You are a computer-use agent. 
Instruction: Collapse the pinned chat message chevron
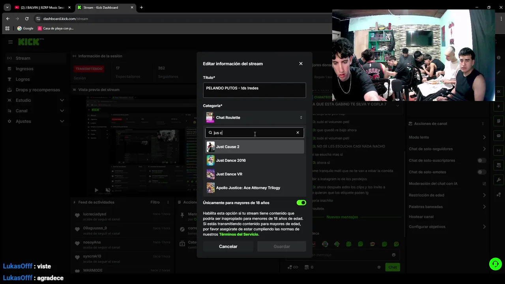coord(398,105)
